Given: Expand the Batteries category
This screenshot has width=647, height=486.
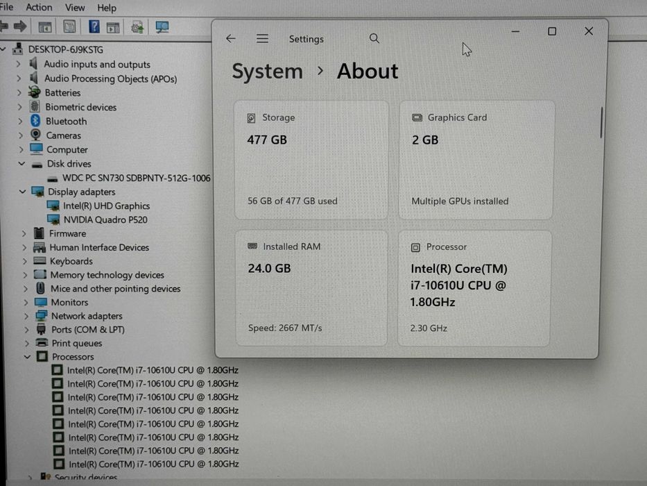Looking at the screenshot, I should pos(19,92).
